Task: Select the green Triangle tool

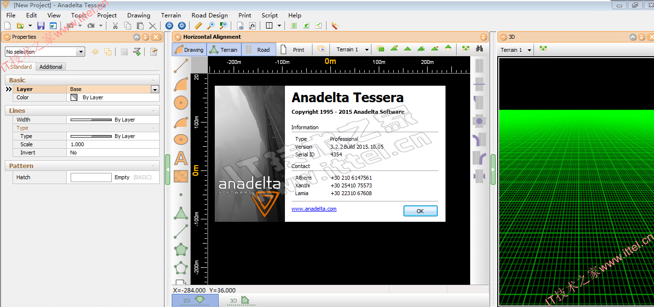Action: coord(181,213)
